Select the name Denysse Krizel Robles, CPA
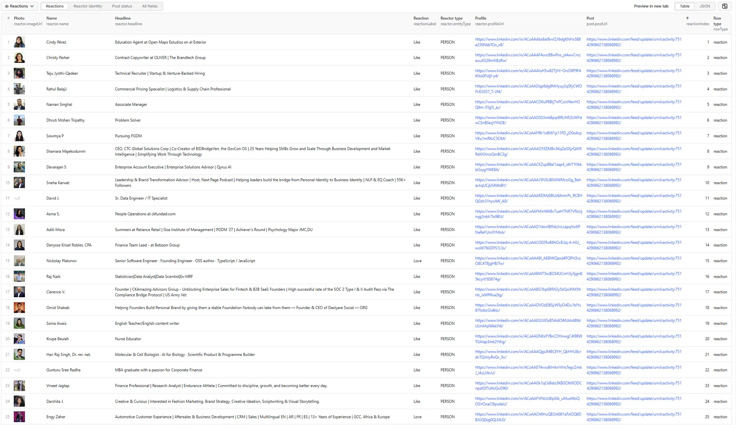736x425 pixels. click(69, 245)
